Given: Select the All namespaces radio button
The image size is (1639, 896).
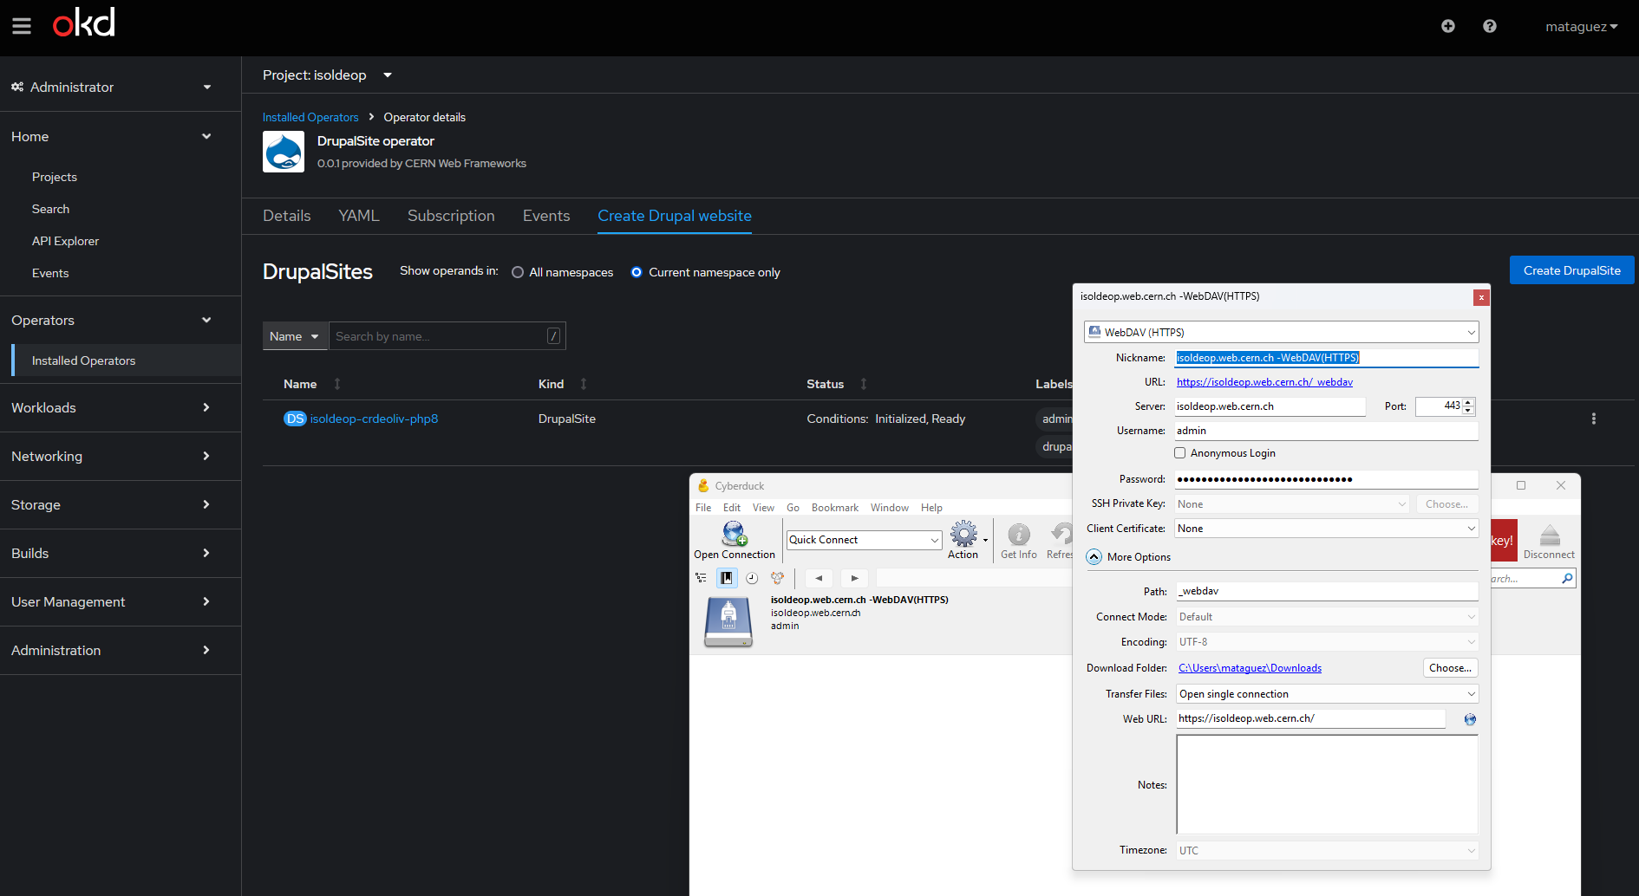Looking at the screenshot, I should pos(518,272).
